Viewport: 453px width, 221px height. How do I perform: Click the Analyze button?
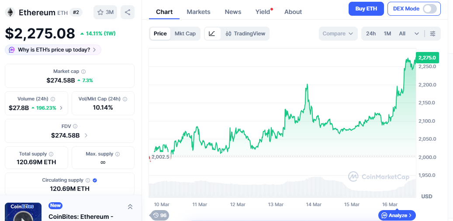[x=397, y=215]
